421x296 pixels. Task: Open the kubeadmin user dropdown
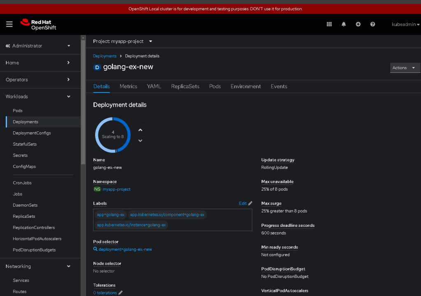click(405, 24)
